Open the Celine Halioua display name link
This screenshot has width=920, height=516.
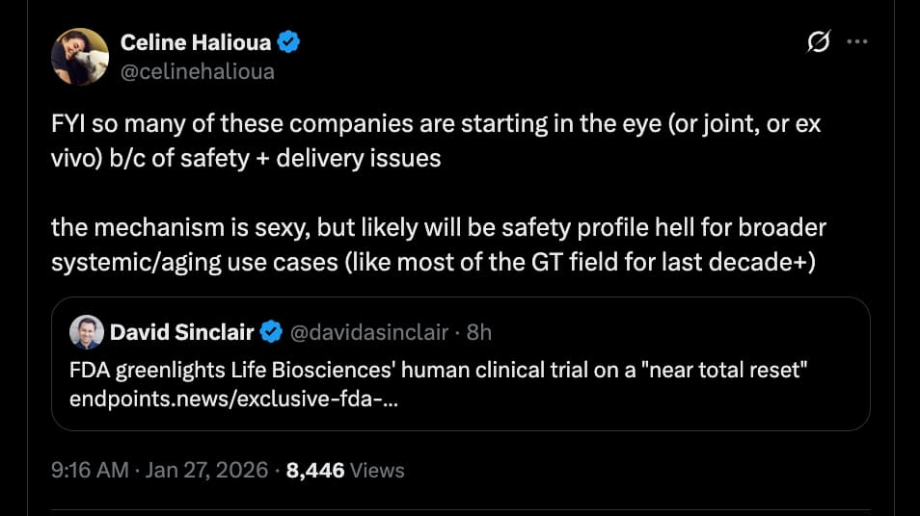point(197,42)
